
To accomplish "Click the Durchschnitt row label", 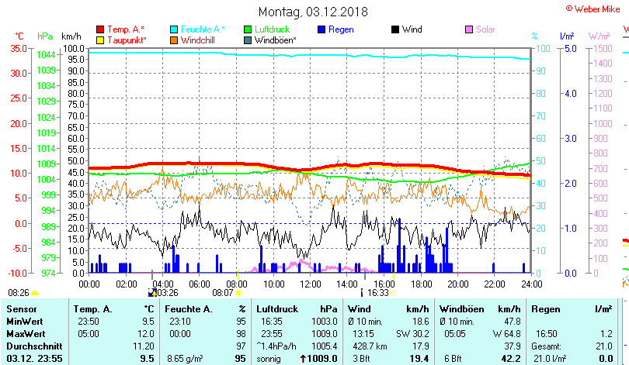I will click(34, 346).
